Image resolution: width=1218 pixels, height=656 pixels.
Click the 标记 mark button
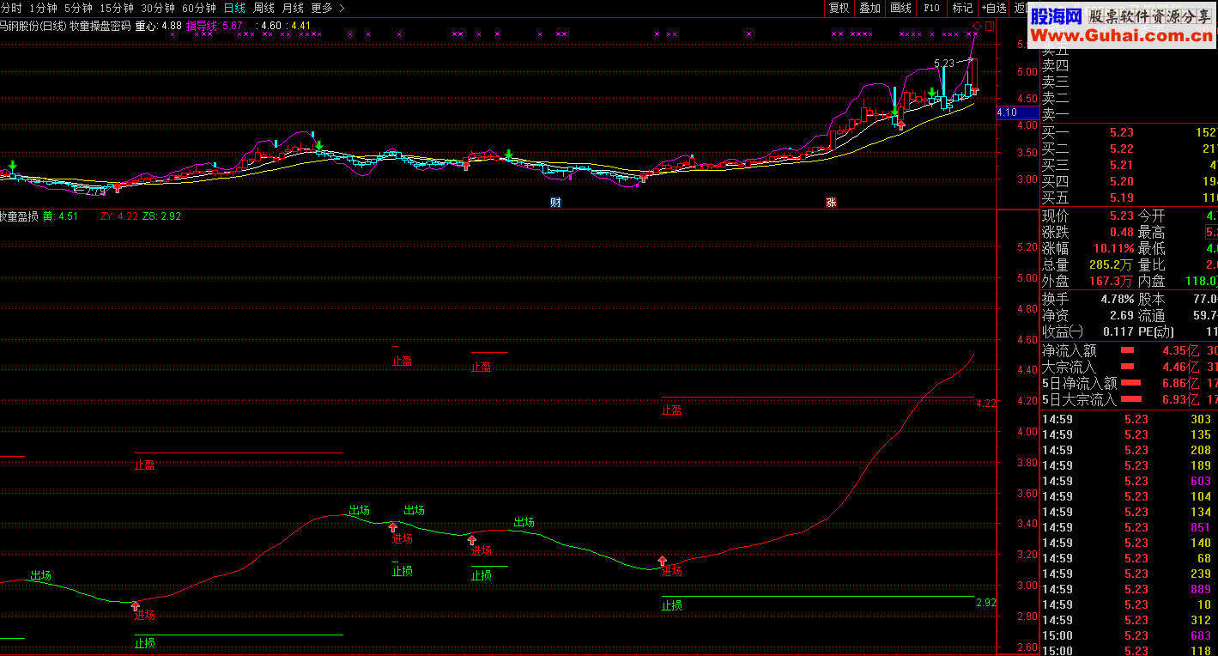coord(962,8)
